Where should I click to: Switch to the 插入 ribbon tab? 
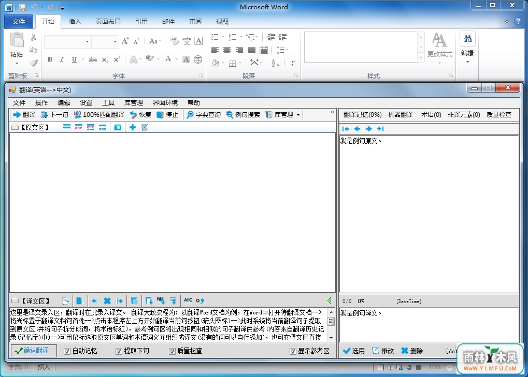(75, 22)
